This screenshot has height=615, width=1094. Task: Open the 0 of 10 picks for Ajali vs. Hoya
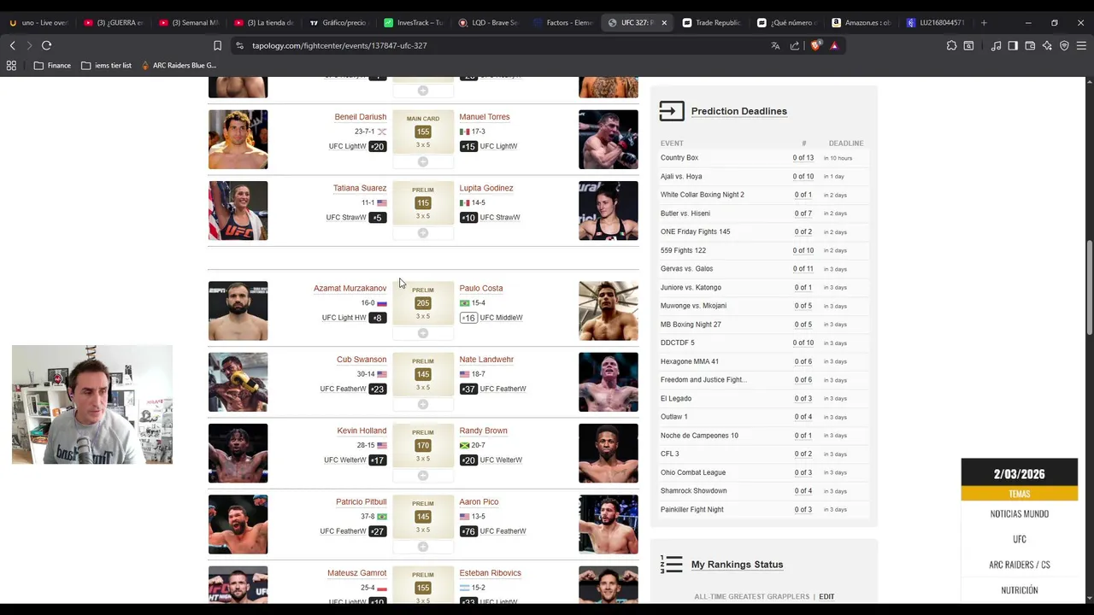803,177
